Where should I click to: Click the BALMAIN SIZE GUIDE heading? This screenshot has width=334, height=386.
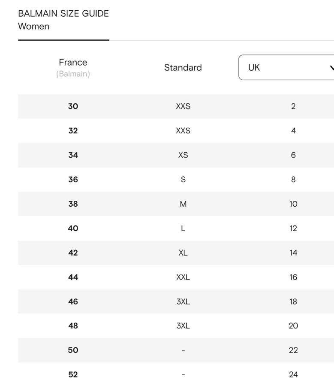pos(63,13)
